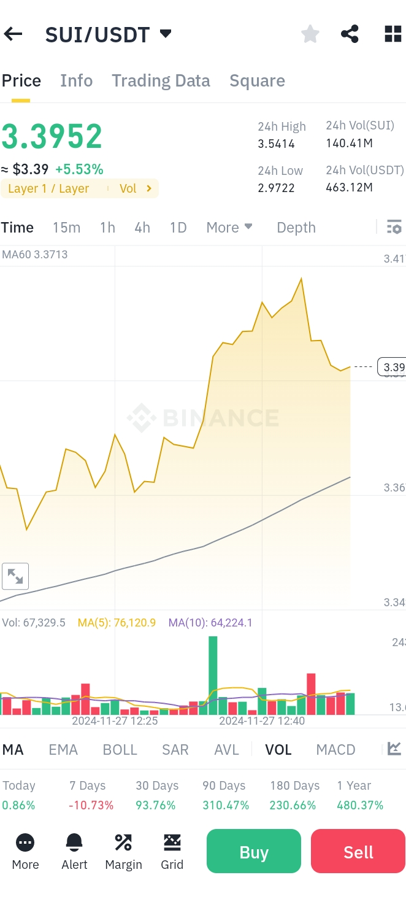Open the SUI/USDT pair dropdown
Image resolution: width=406 pixels, height=902 pixels.
pyautogui.click(x=166, y=34)
